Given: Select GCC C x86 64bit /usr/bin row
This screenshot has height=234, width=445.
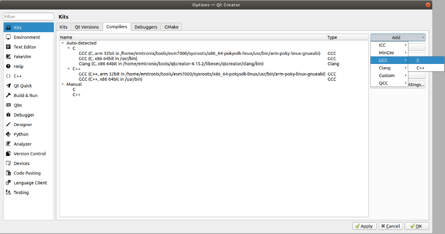Looking at the screenshot, I should coord(214,58).
